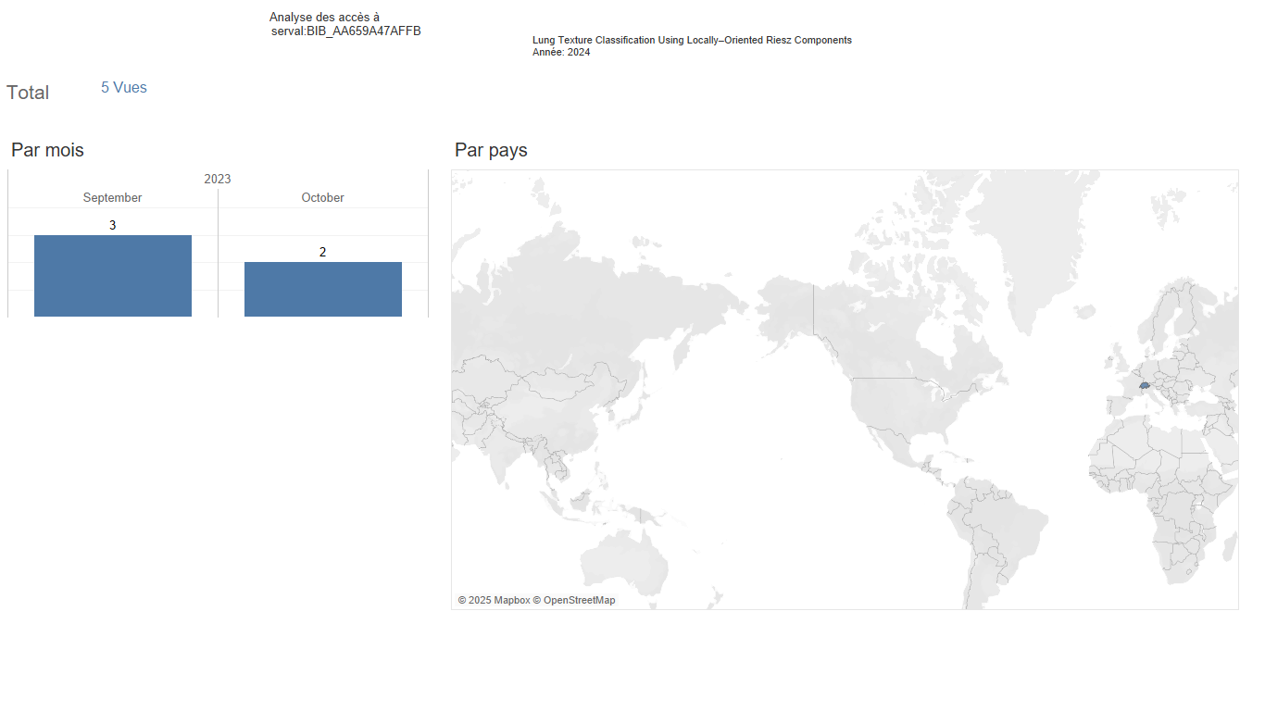Click the "serval:BIB_AA659A47AFFB" identifier
Viewport: 1265px width, 711px height.
(x=346, y=31)
